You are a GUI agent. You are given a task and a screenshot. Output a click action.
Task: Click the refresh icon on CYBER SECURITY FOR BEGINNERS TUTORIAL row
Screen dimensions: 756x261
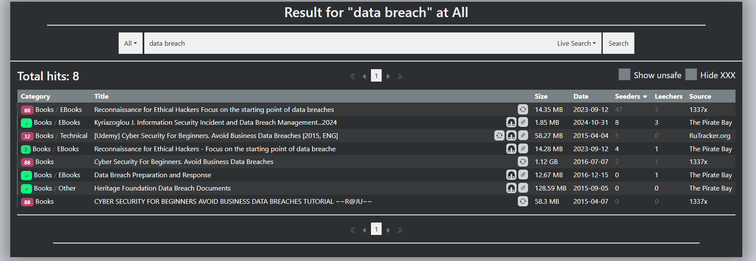pos(523,201)
